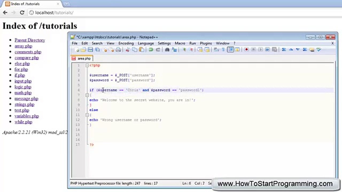Click Synchronize Horizontal Scrolling icon
Screen dimensions: 342x192
[x=207, y=50]
